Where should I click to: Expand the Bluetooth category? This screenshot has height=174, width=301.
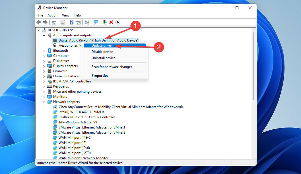coord(44,51)
